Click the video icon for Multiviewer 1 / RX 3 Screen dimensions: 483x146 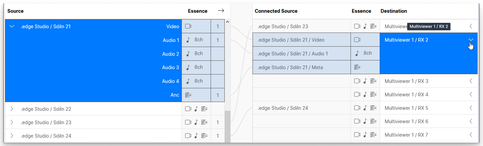pos(357,81)
